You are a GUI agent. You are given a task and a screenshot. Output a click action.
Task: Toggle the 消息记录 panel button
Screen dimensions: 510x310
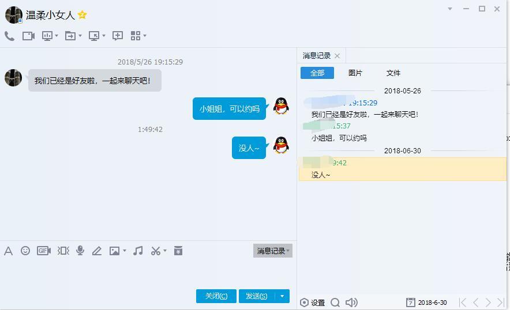click(272, 251)
